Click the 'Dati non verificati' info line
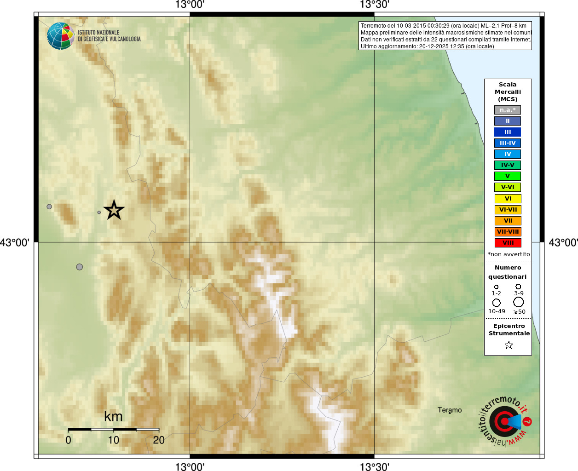The width and height of the screenshot is (578, 471). click(x=445, y=40)
